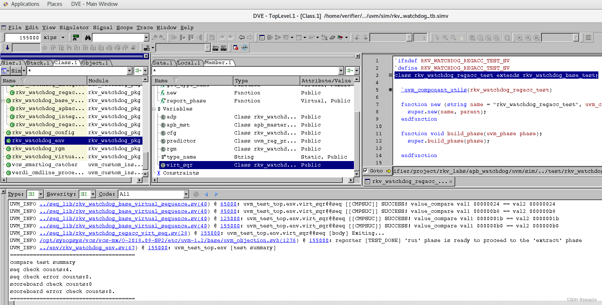Open the x1ps time unit dropdown
Viewport: 602px width, 305px height.
tap(63, 38)
